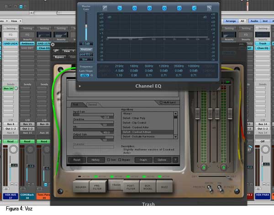Click the pan knob on VOX PARA channel
The width and height of the screenshot is (274, 215).
click(x=265, y=149)
